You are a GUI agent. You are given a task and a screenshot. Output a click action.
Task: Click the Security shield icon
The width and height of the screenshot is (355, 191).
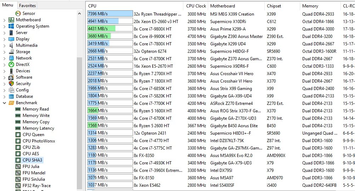pyautogui.click(x=11, y=84)
